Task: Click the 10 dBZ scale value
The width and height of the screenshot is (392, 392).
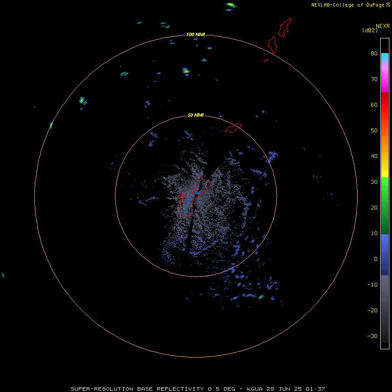Action: click(x=374, y=233)
